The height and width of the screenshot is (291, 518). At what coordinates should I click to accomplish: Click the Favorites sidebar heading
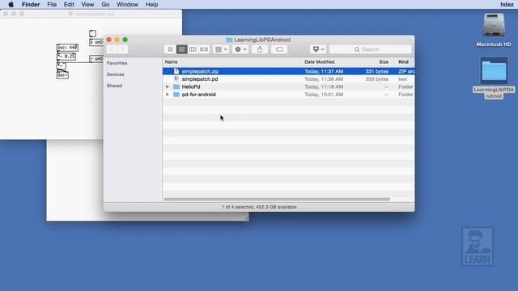pyautogui.click(x=117, y=63)
